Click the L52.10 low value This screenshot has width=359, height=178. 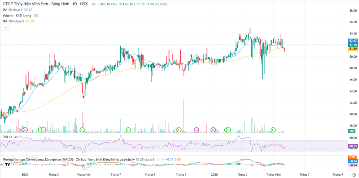tap(127, 4)
